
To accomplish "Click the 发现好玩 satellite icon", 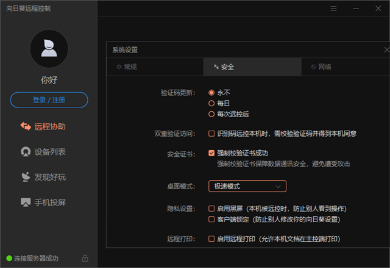I will (26, 177).
